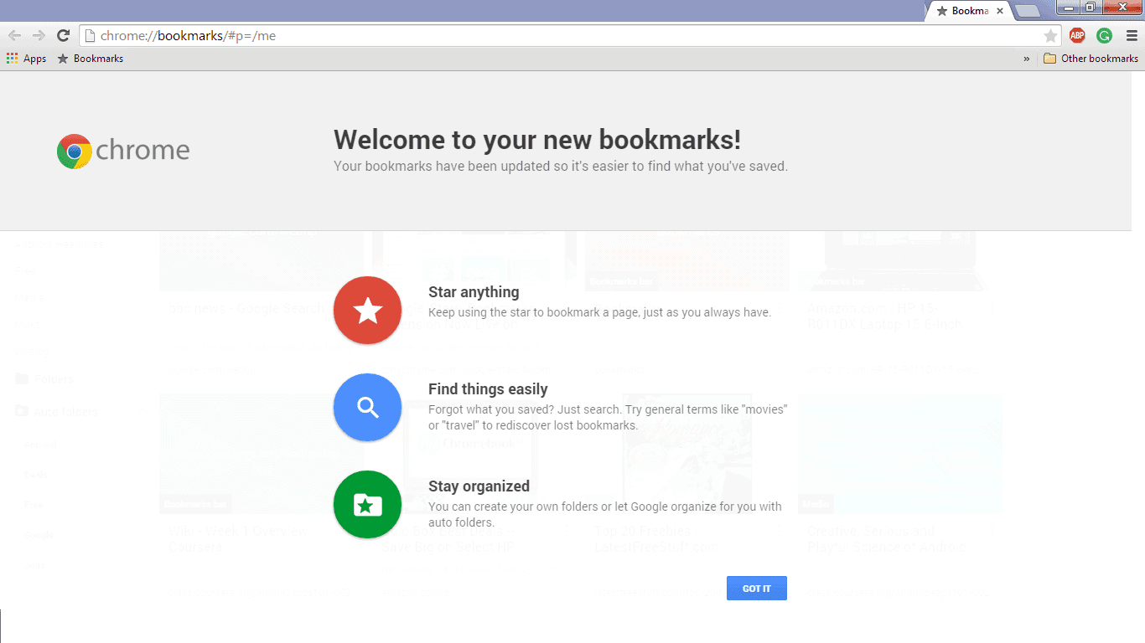1145x643 pixels.
Task: Focus the chrome://bookmarks address bar
Action: (570, 35)
